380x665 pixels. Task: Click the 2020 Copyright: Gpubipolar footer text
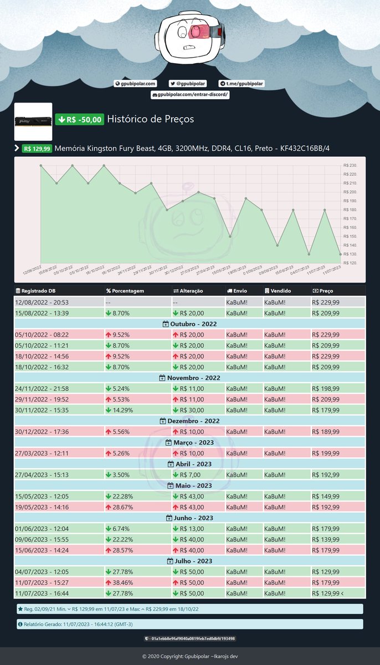pyautogui.click(x=189, y=656)
